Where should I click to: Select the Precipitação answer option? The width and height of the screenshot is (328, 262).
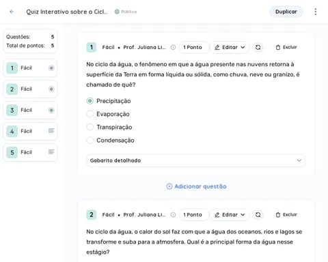(x=109, y=101)
